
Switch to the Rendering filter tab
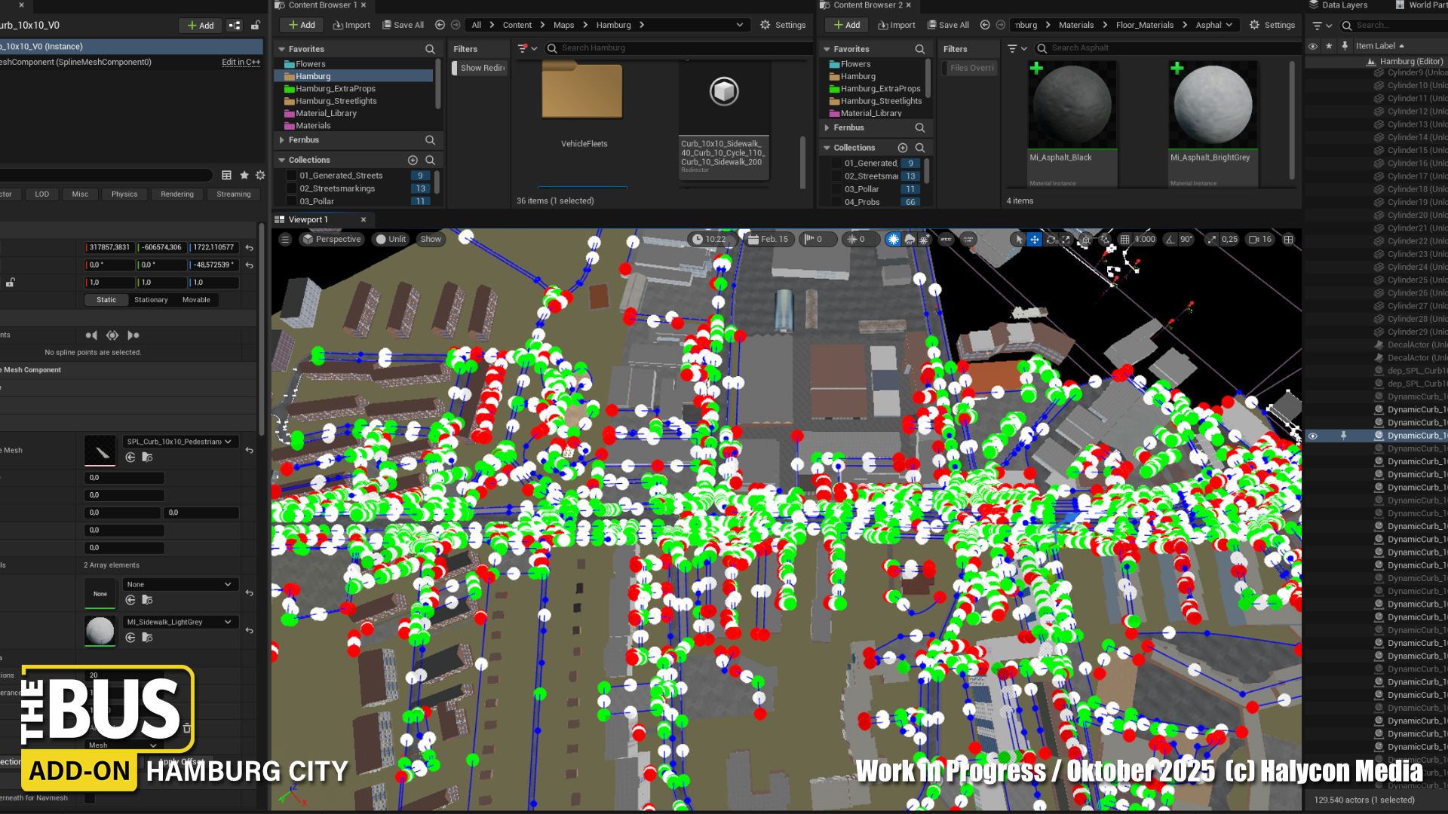(x=177, y=194)
